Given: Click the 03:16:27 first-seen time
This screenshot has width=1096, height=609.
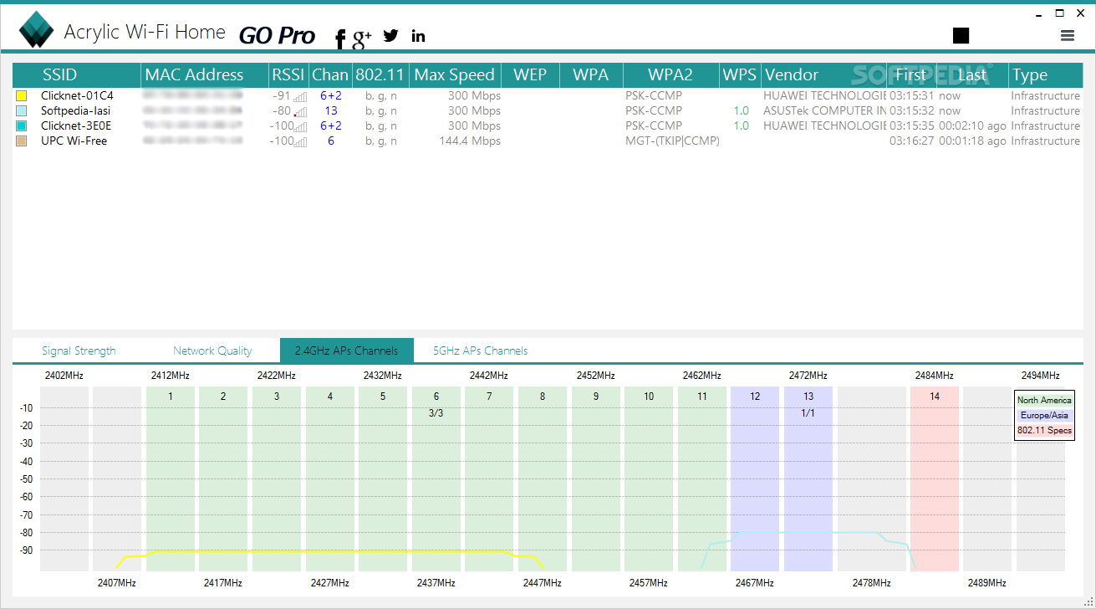Looking at the screenshot, I should point(913,141).
